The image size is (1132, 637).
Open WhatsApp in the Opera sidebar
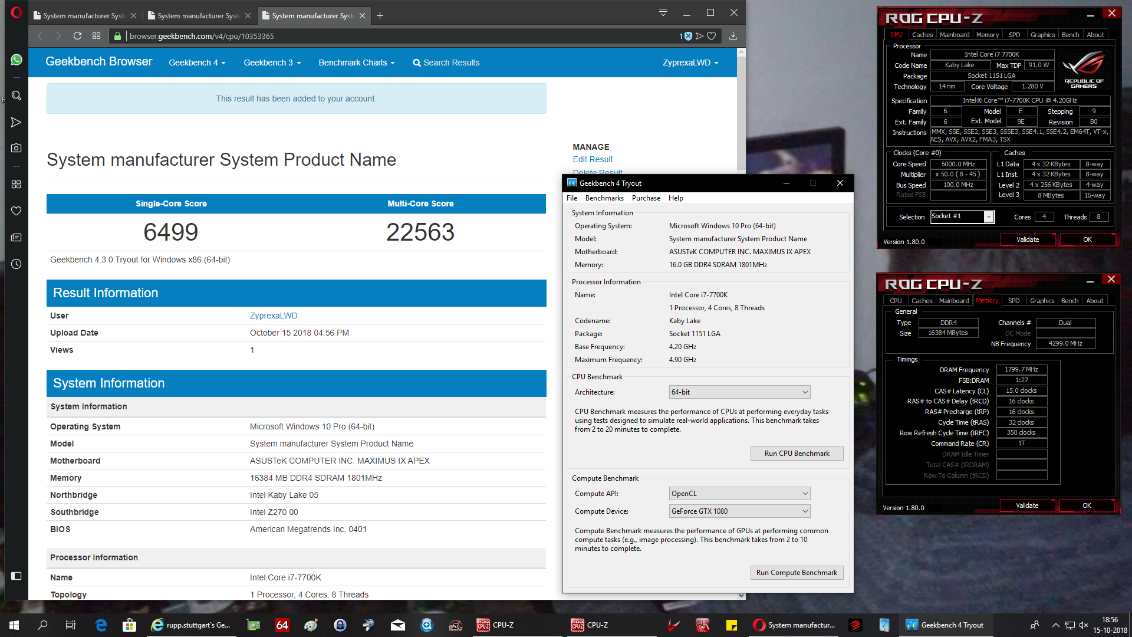pos(17,60)
